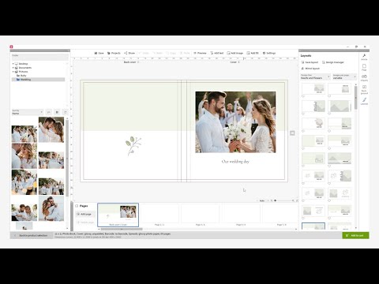Click the leaf clipart on back cover

(x=133, y=146)
